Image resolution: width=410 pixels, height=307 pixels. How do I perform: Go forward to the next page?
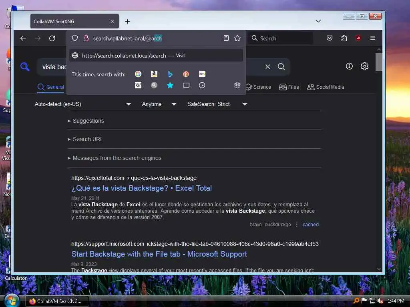(38, 38)
